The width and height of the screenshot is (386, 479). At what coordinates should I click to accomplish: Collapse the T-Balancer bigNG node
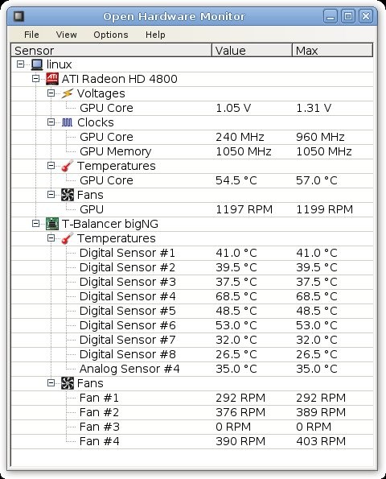click(35, 224)
